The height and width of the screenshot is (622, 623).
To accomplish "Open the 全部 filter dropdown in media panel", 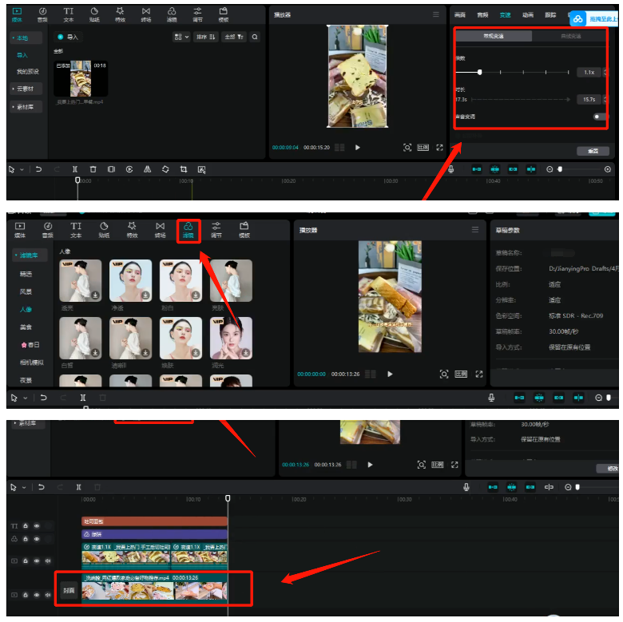I will point(233,37).
